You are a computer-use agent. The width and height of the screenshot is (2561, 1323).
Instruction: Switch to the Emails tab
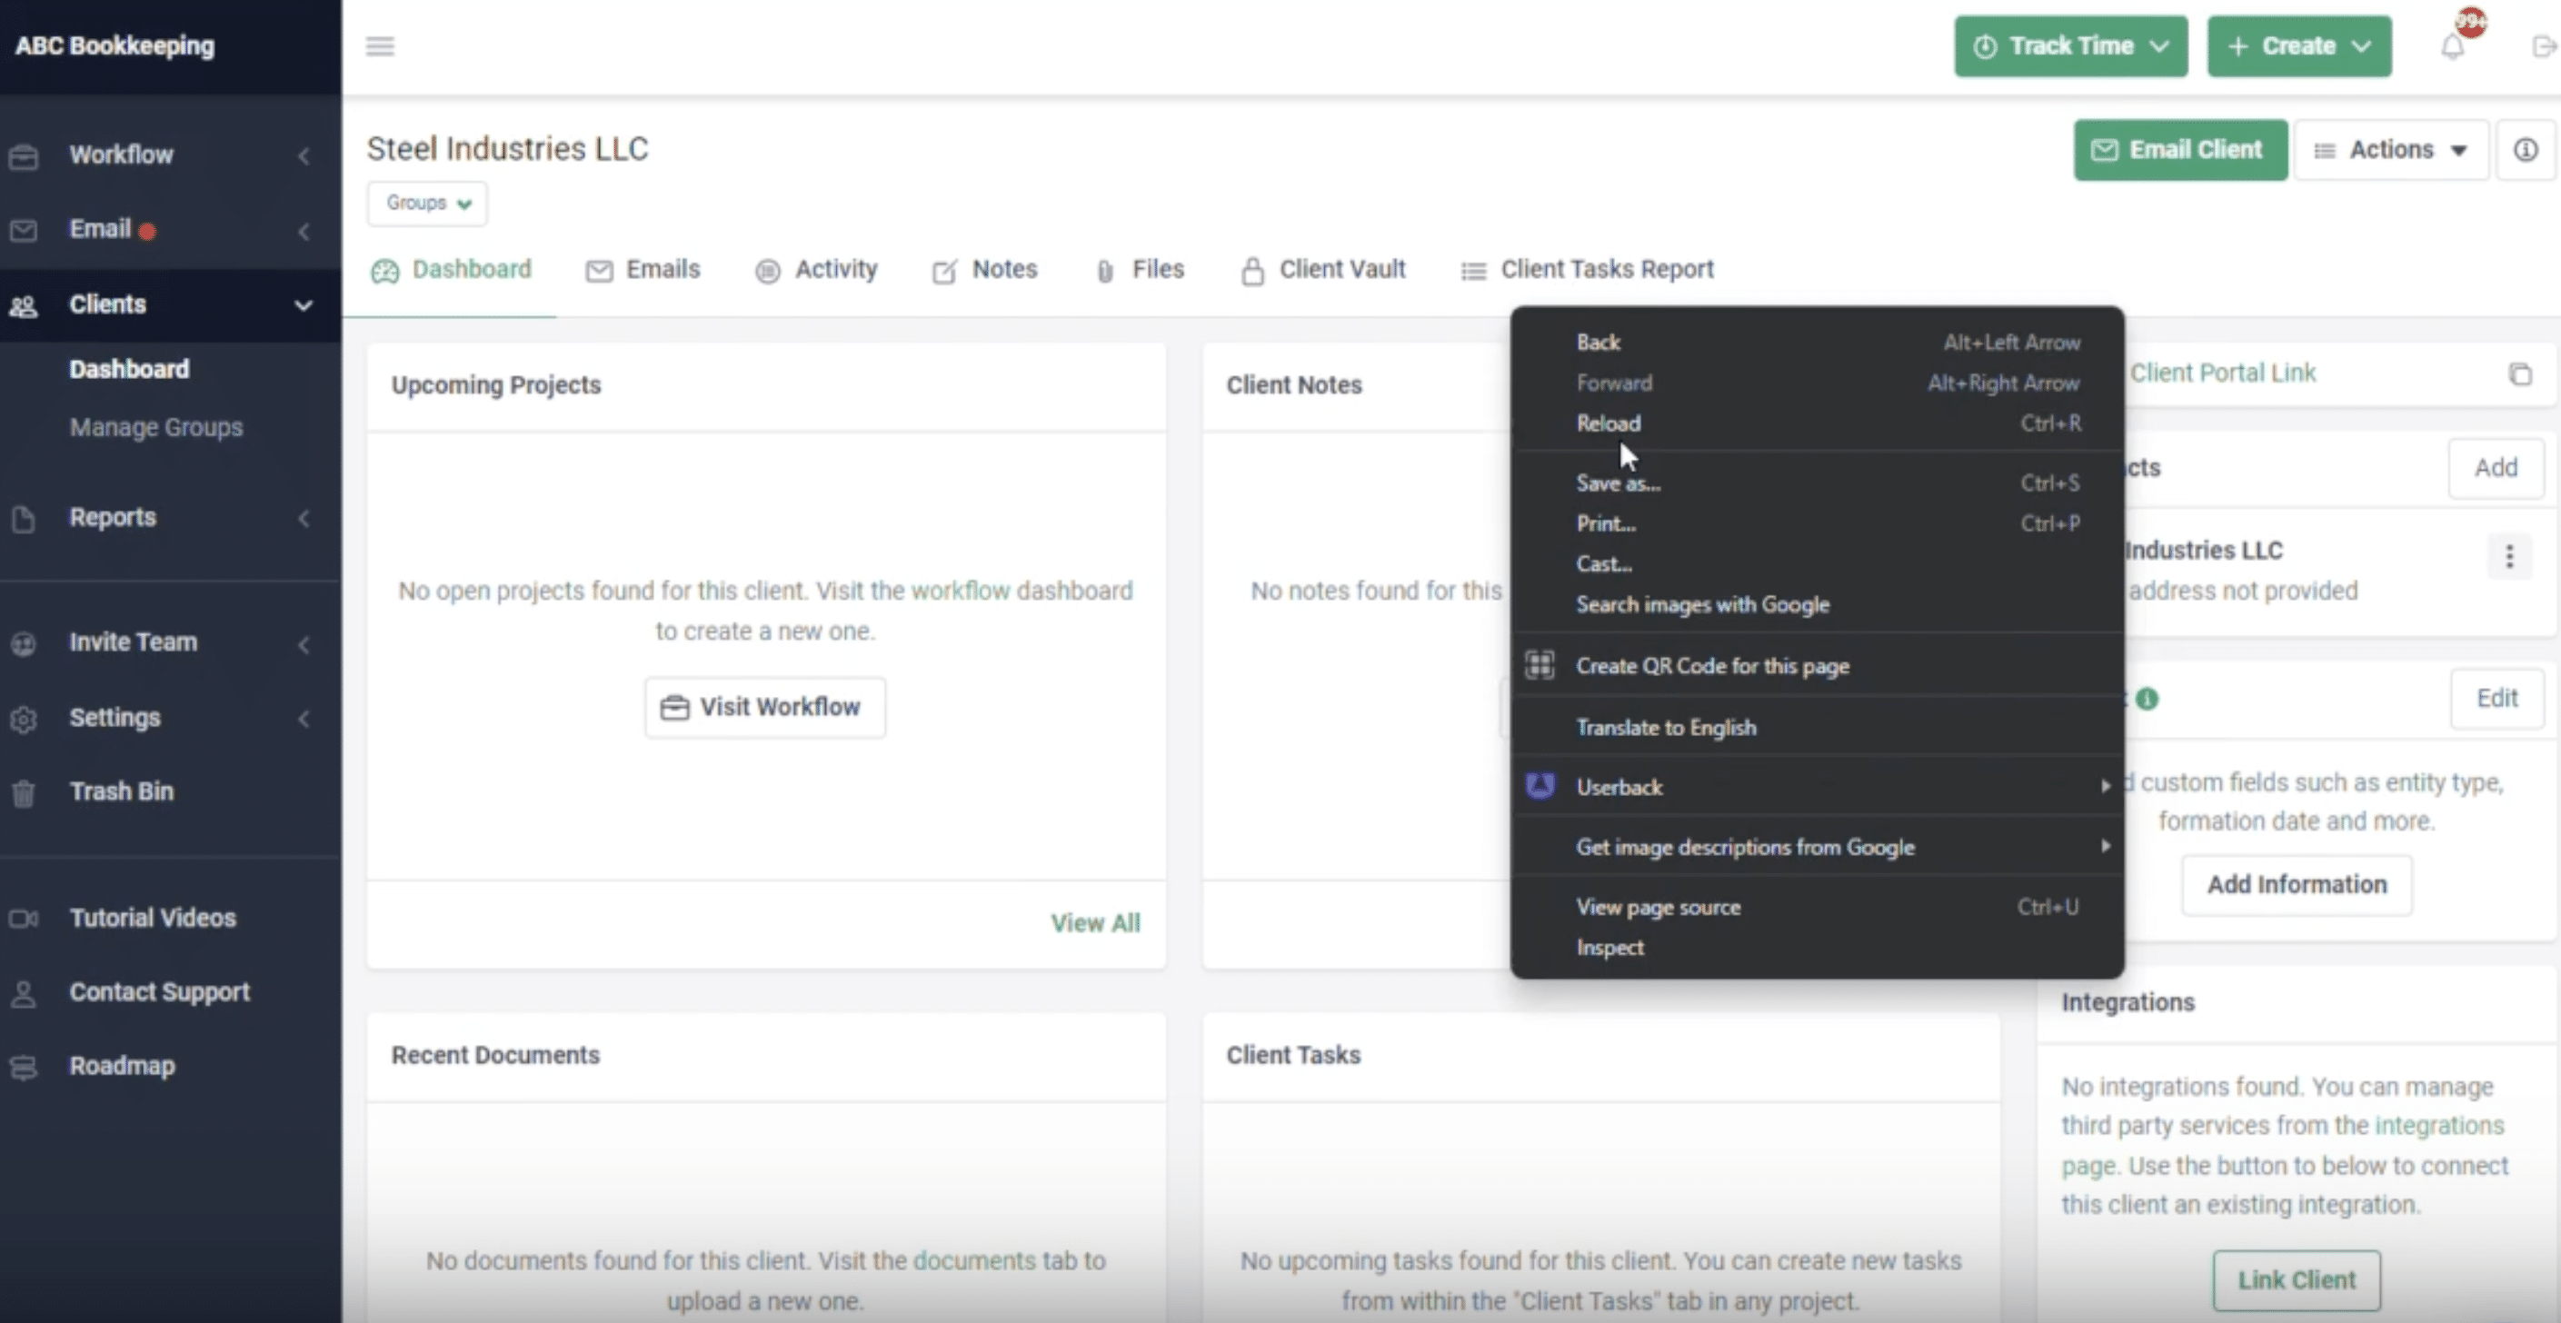(x=643, y=269)
